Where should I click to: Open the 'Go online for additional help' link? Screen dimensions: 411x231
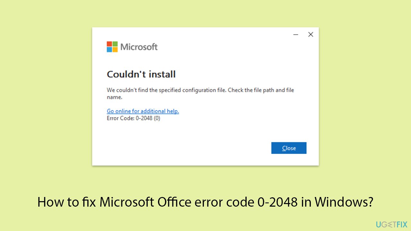pyautogui.click(x=143, y=111)
